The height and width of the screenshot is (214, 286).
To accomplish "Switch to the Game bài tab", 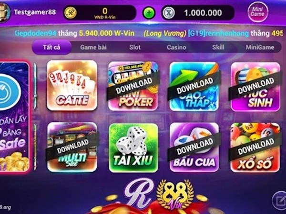I will click(x=93, y=47).
